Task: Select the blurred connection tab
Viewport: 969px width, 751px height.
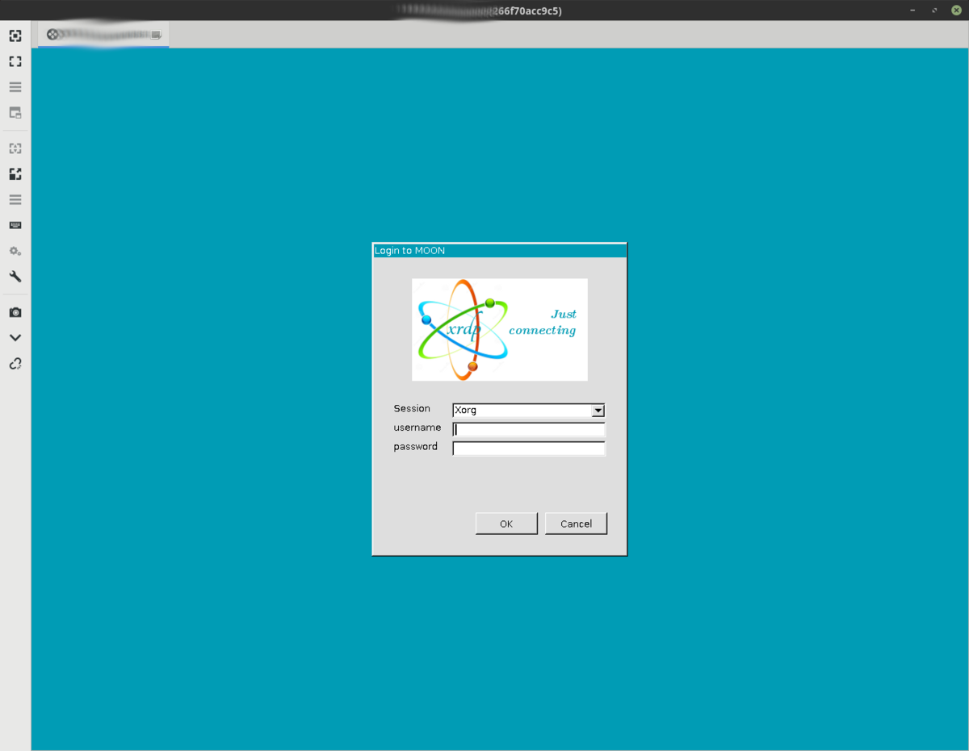Action: (103, 35)
